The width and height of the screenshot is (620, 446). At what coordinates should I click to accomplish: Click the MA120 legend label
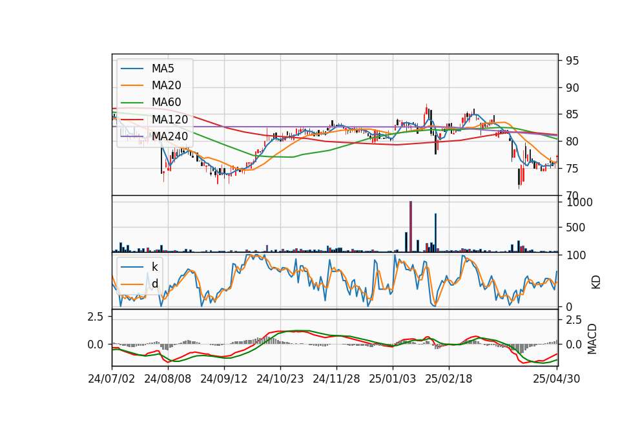(x=170, y=120)
